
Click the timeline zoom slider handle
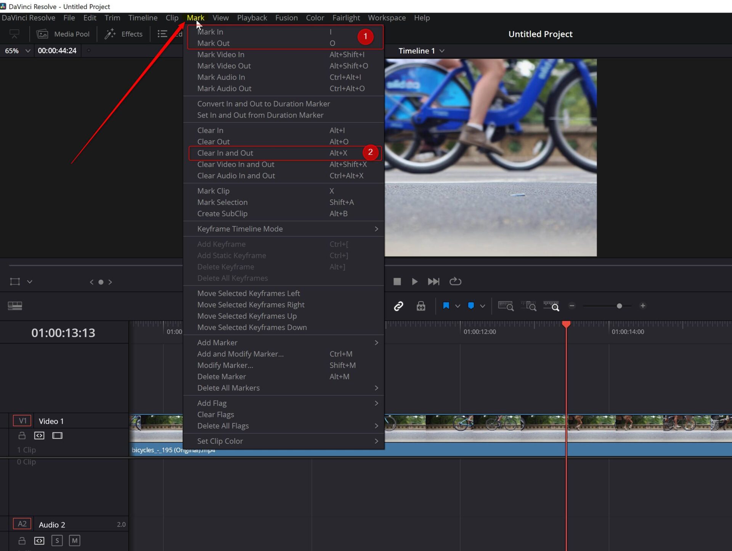(619, 306)
